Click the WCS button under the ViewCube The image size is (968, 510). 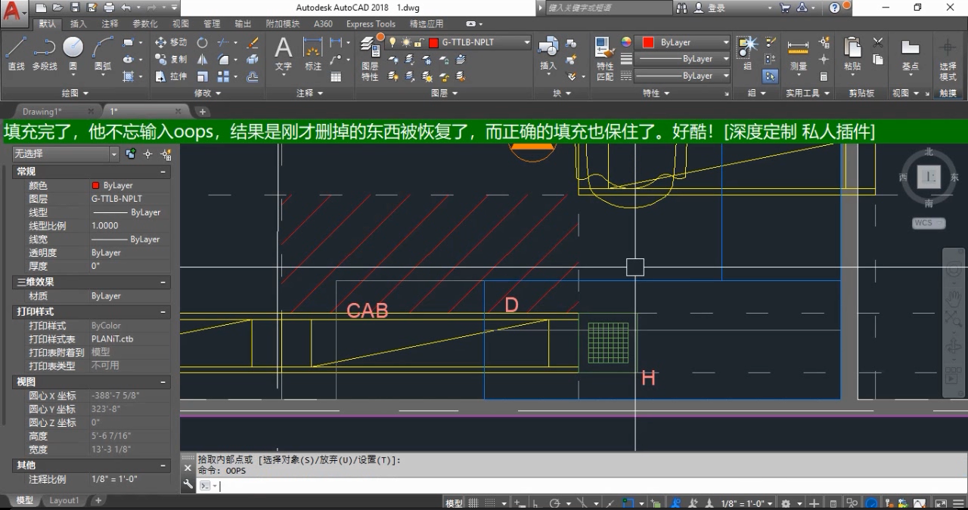pyautogui.click(x=929, y=223)
